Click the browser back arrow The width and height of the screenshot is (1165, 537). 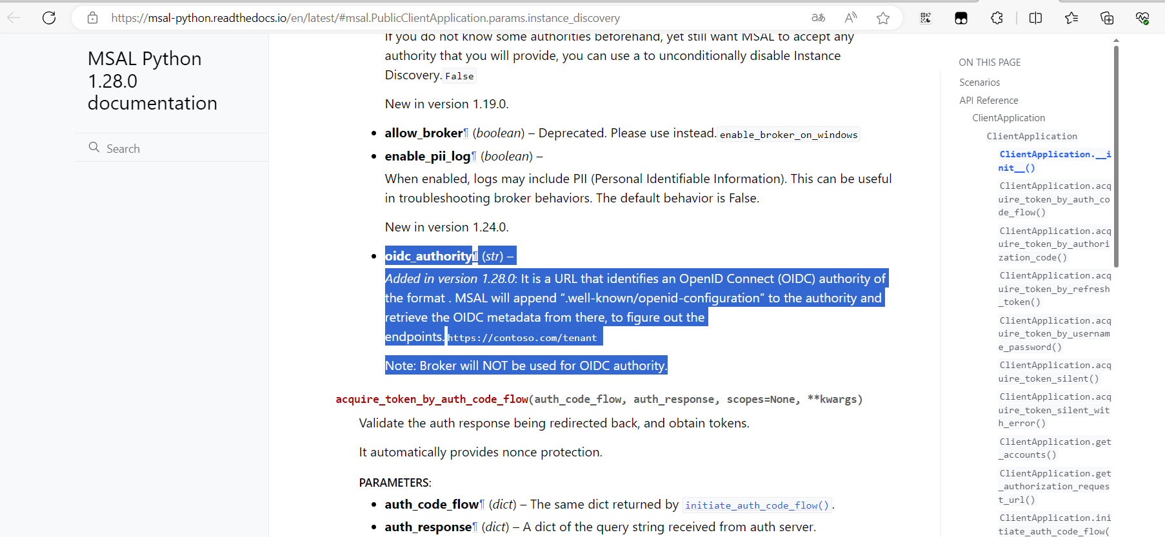[14, 17]
